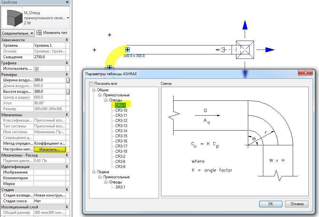Click Изменить тип to edit type
The height and width of the screenshot is (217, 319).
[x=55, y=33]
